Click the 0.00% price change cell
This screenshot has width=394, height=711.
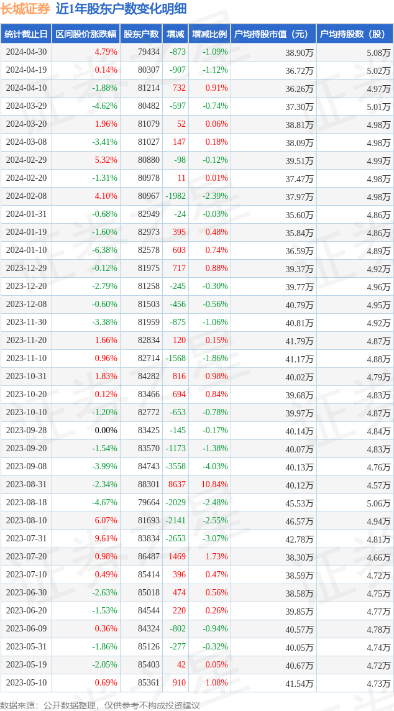[x=106, y=431]
